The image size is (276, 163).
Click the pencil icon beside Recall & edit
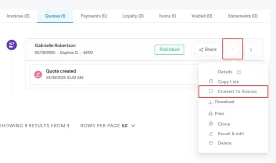211,134
